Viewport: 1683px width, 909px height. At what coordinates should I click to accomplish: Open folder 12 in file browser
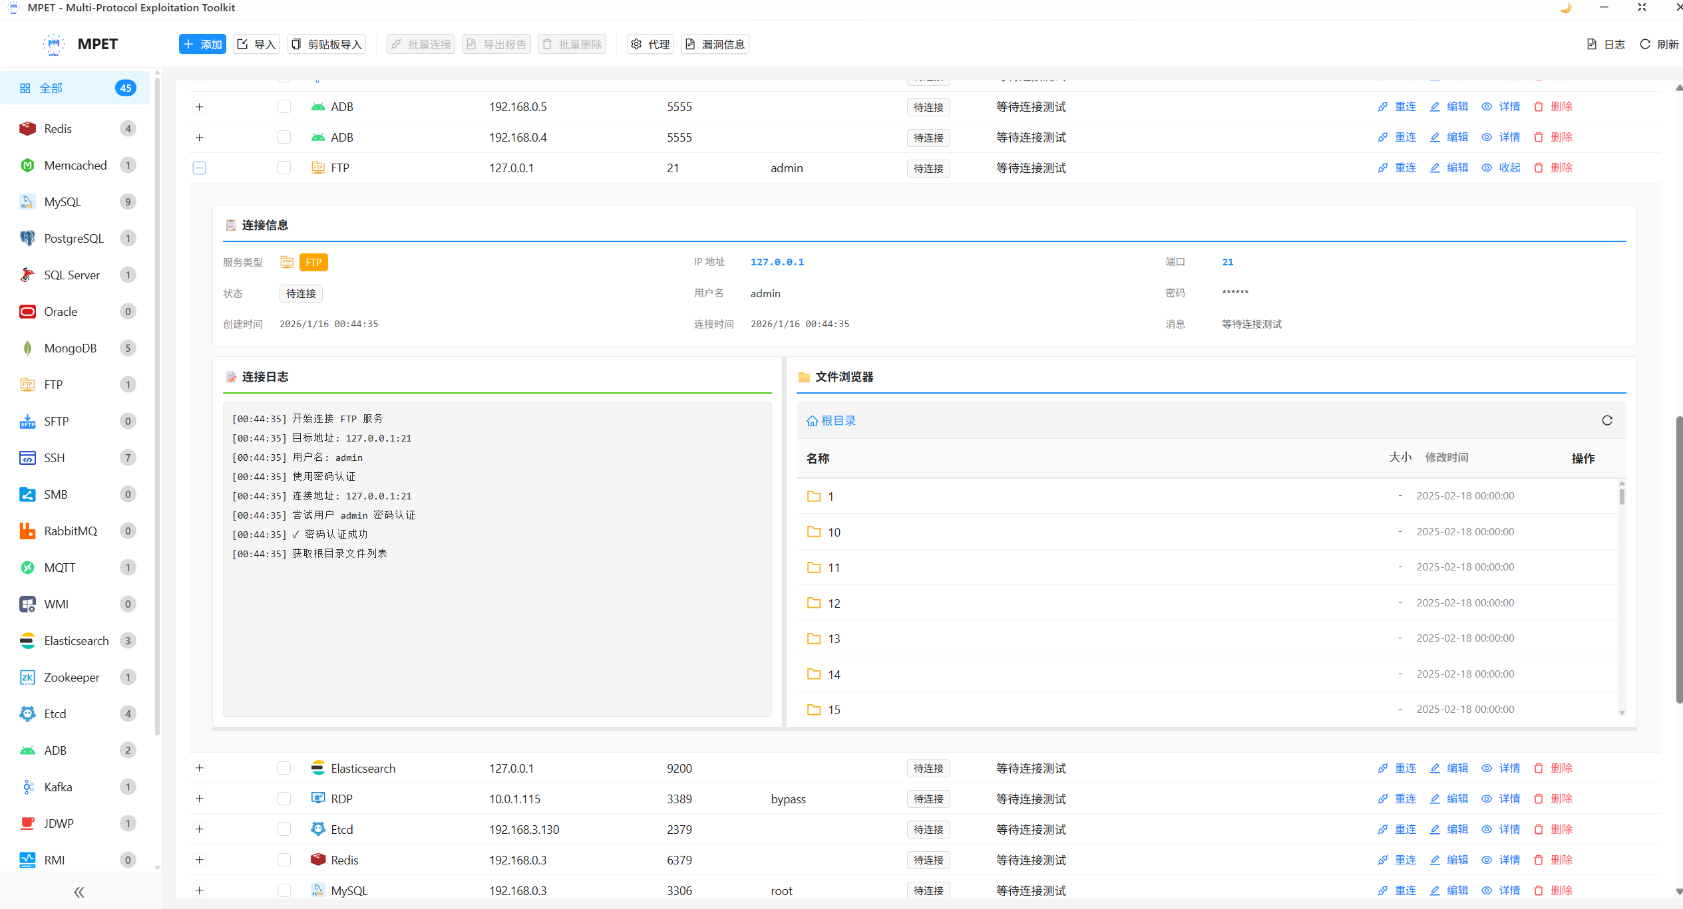[834, 603]
